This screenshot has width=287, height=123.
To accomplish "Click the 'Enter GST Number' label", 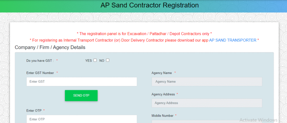I will click(x=40, y=73).
